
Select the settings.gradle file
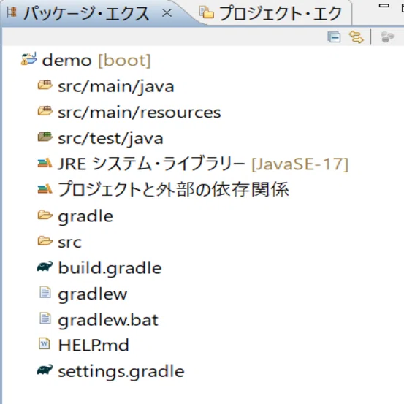pos(121,372)
